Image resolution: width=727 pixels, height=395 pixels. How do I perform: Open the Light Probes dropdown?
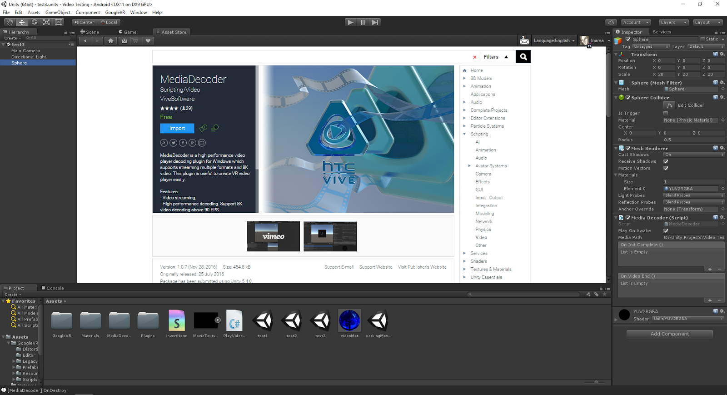point(694,195)
